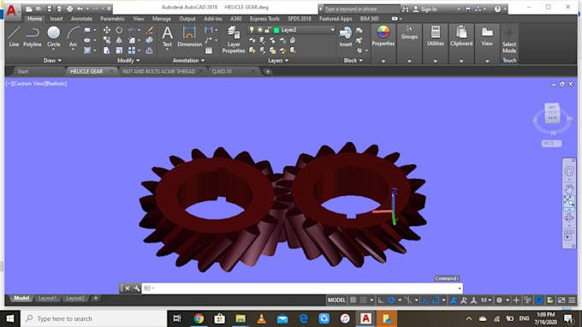Open the Circle tool dropdown arrow
The image size is (582, 327).
coord(53,50)
